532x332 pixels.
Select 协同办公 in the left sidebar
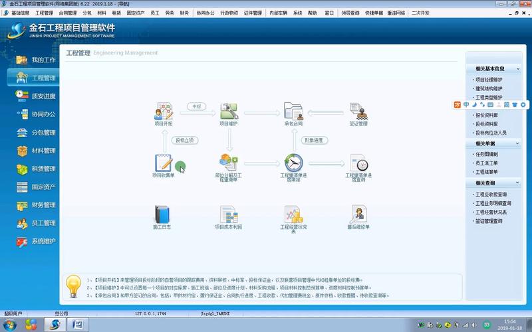(35, 114)
